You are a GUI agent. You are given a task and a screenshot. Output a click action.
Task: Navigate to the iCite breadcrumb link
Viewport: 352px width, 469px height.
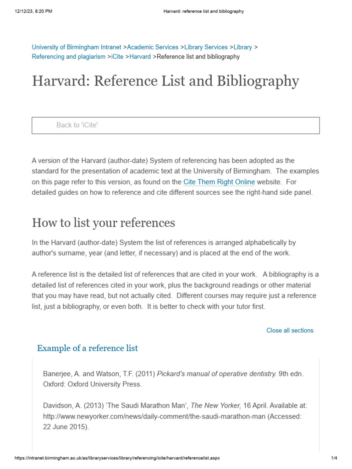(117, 57)
